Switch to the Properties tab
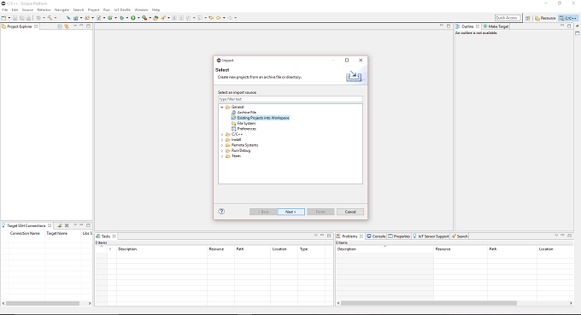Image resolution: width=581 pixels, height=315 pixels. (x=399, y=236)
